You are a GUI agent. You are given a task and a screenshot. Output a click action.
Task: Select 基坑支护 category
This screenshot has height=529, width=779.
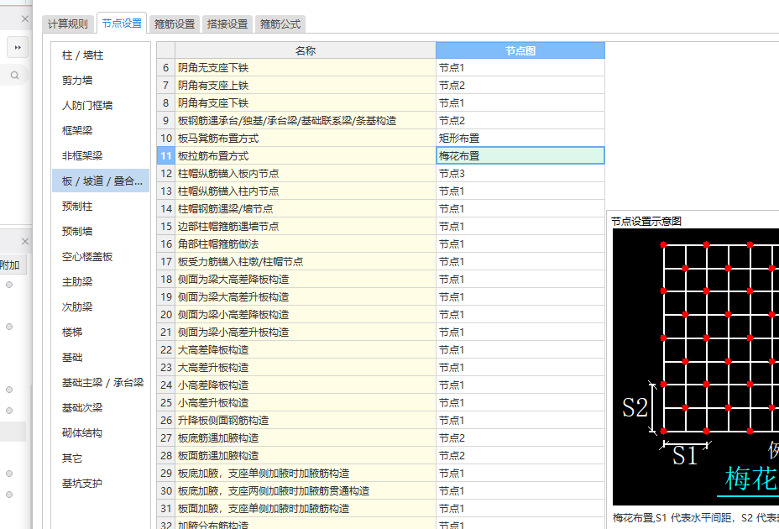click(x=101, y=484)
